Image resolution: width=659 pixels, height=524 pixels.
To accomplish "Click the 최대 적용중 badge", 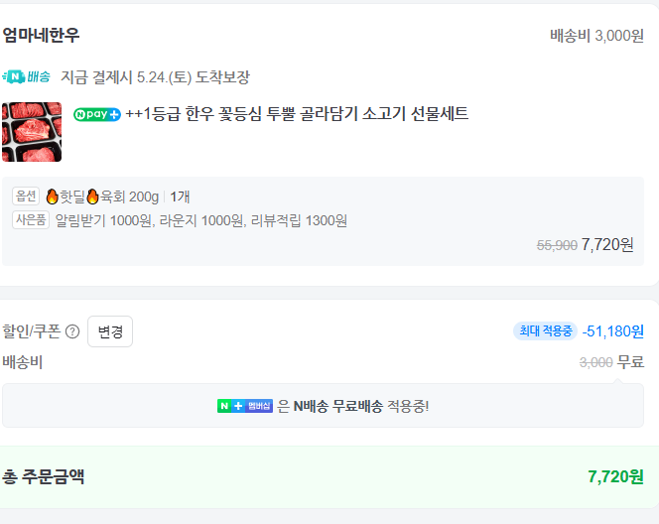I will point(545,331).
